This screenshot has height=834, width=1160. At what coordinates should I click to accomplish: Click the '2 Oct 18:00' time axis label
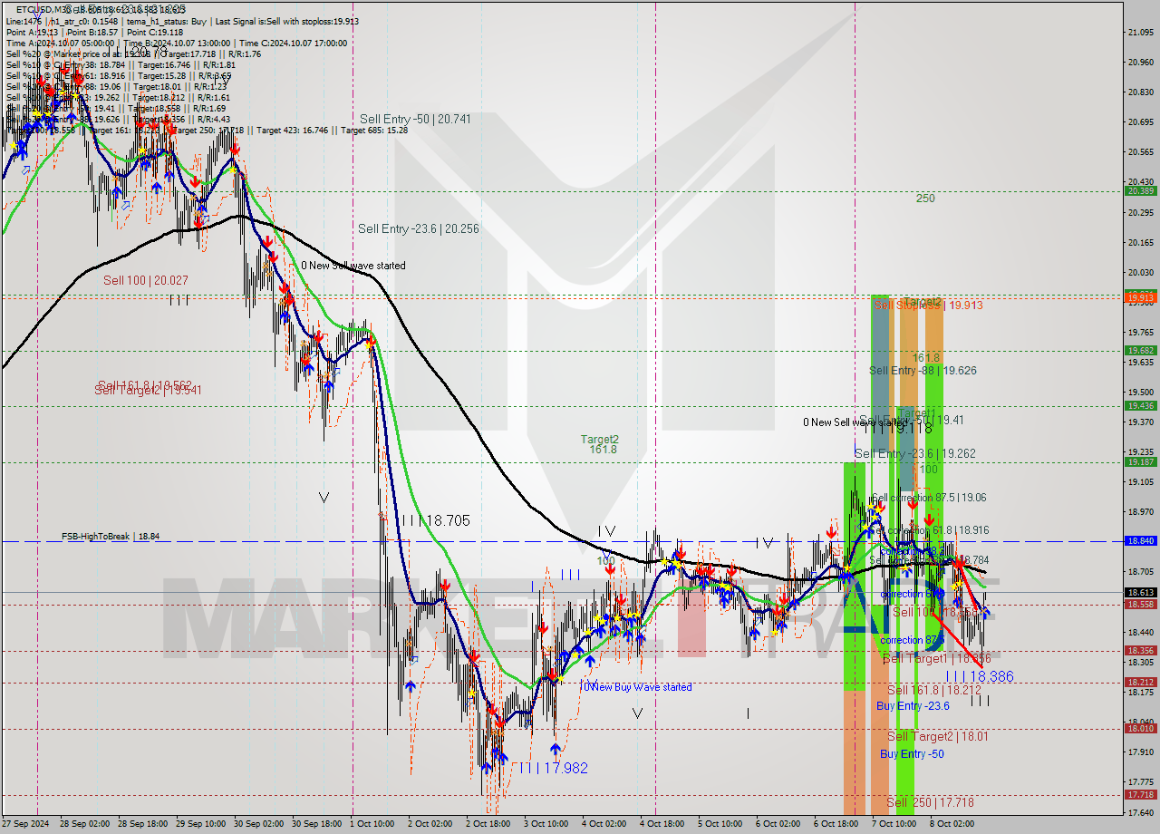(x=488, y=825)
